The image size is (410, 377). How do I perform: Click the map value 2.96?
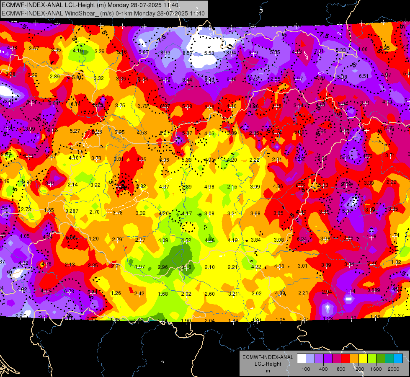tap(163, 267)
